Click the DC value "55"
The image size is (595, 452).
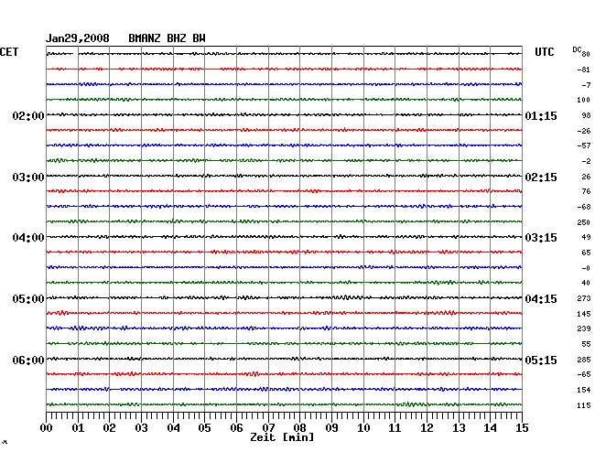[586, 344]
